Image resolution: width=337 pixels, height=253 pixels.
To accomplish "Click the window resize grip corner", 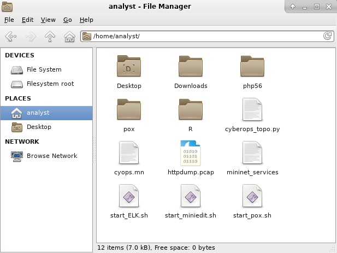I will tap(333, 249).
